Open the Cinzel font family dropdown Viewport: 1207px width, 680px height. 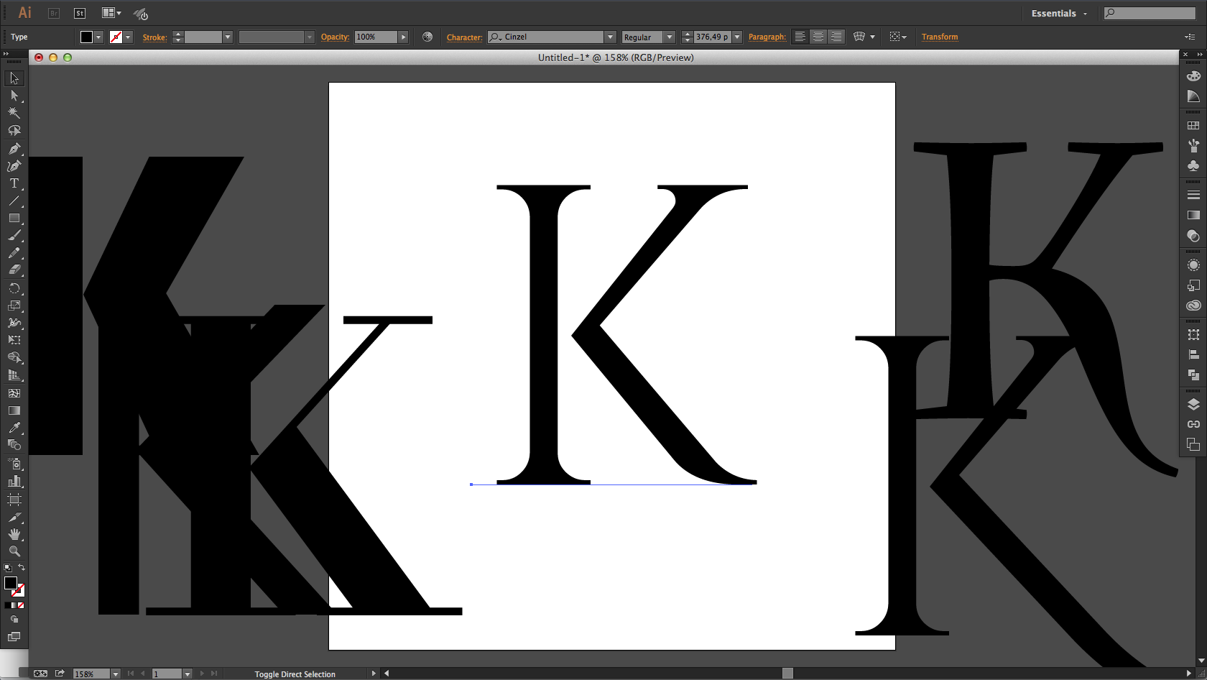[x=610, y=37]
